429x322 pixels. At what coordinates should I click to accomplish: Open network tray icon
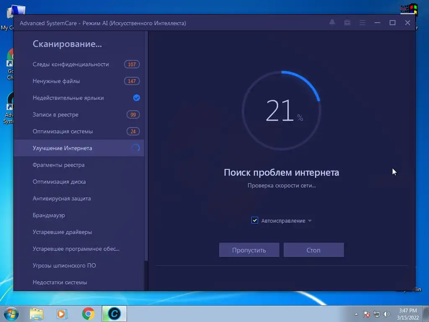coord(377,314)
